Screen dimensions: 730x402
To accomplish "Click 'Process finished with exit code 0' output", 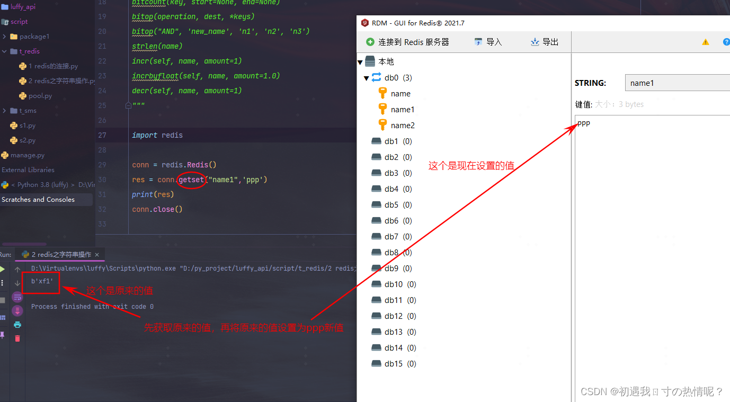I will pyautogui.click(x=92, y=307).
